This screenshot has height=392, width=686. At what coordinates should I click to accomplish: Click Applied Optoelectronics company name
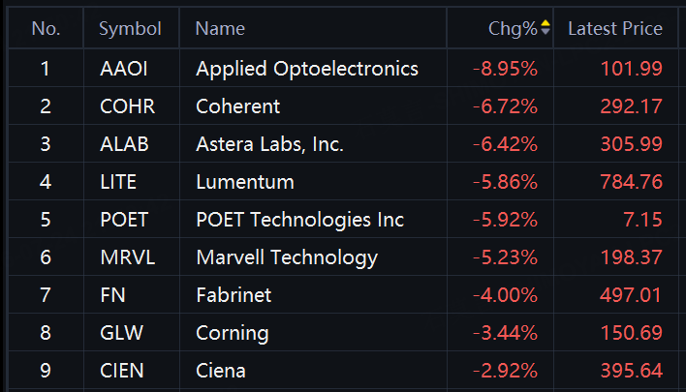(x=307, y=69)
